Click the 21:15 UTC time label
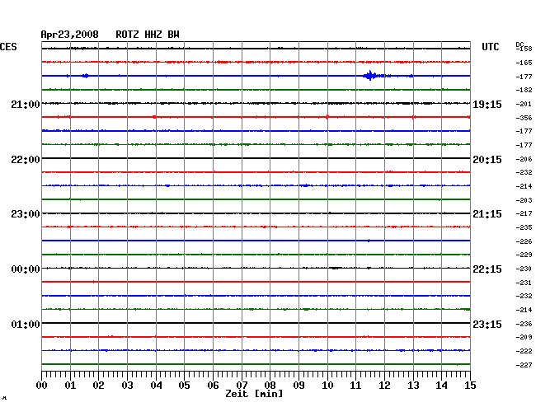The height and width of the screenshot is (407, 536). point(487,214)
